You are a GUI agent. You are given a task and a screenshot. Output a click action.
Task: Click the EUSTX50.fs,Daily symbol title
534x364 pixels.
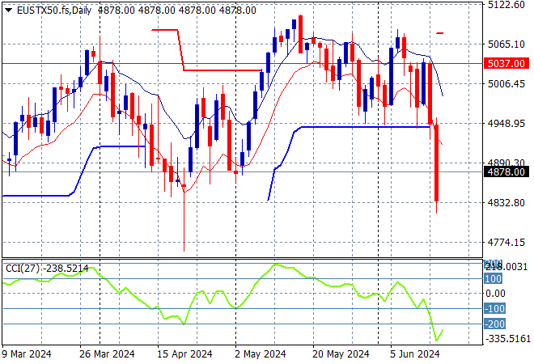point(54,11)
